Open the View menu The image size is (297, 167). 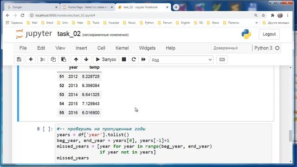[x=60, y=48]
